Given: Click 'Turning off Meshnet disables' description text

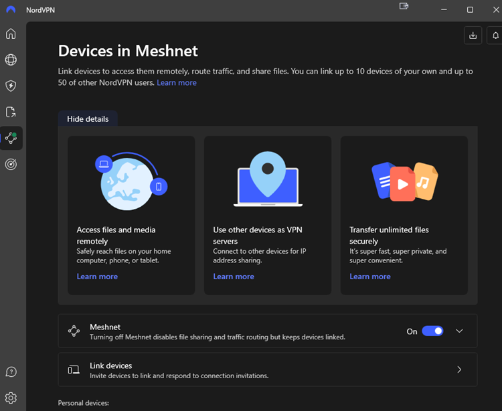Looking at the screenshot, I should click(218, 337).
